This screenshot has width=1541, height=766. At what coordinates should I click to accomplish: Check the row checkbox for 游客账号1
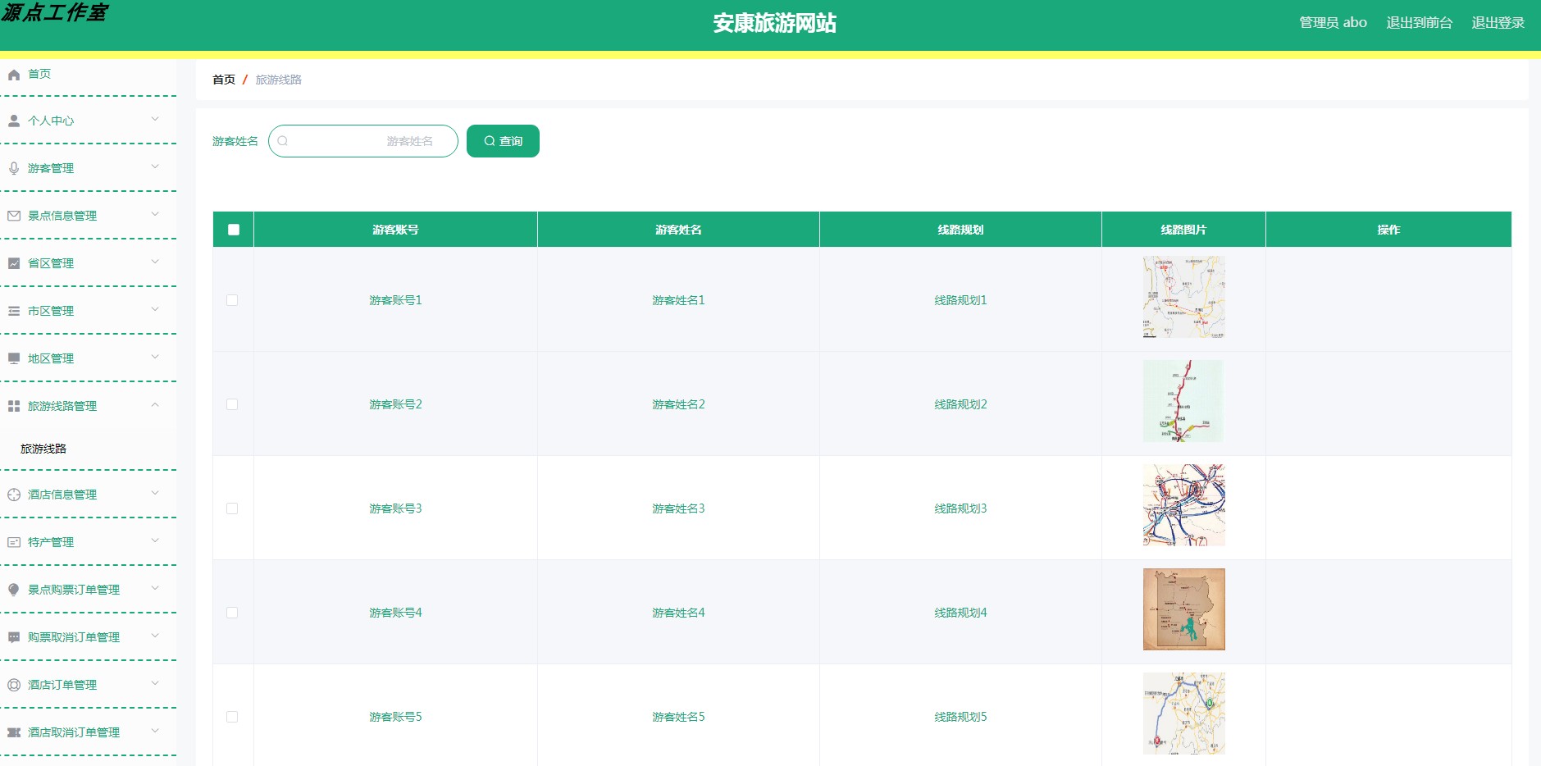click(x=233, y=300)
